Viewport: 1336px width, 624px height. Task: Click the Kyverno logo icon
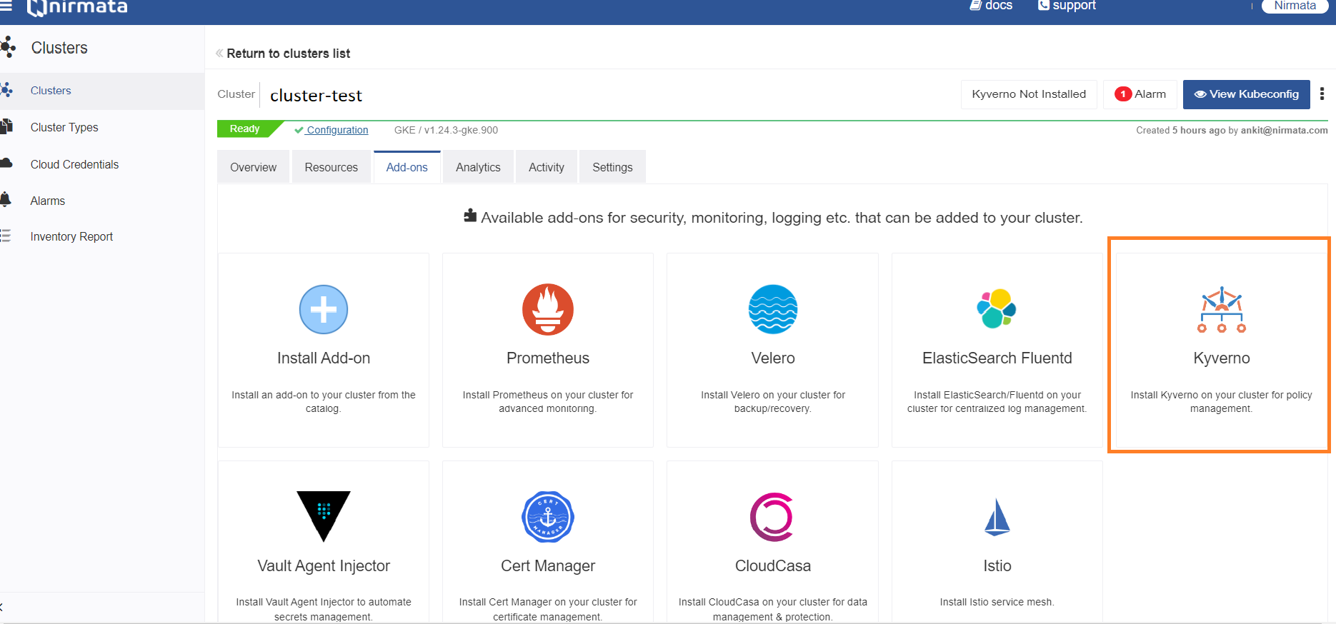1221,310
